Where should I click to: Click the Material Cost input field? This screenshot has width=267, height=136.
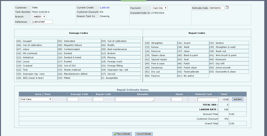click(208, 100)
